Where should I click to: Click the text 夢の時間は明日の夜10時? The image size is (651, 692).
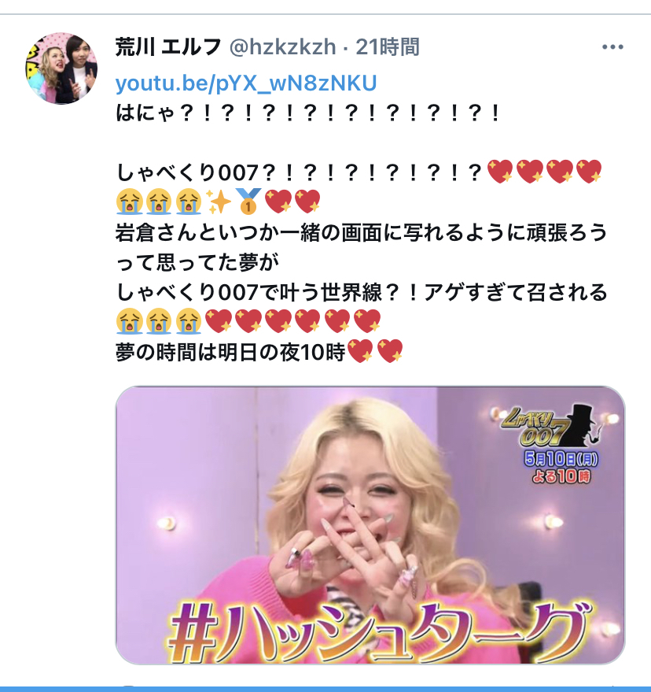230,352
